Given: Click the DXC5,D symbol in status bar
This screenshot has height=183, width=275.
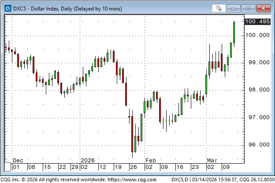Looking at the screenshot, I should pos(182,179).
